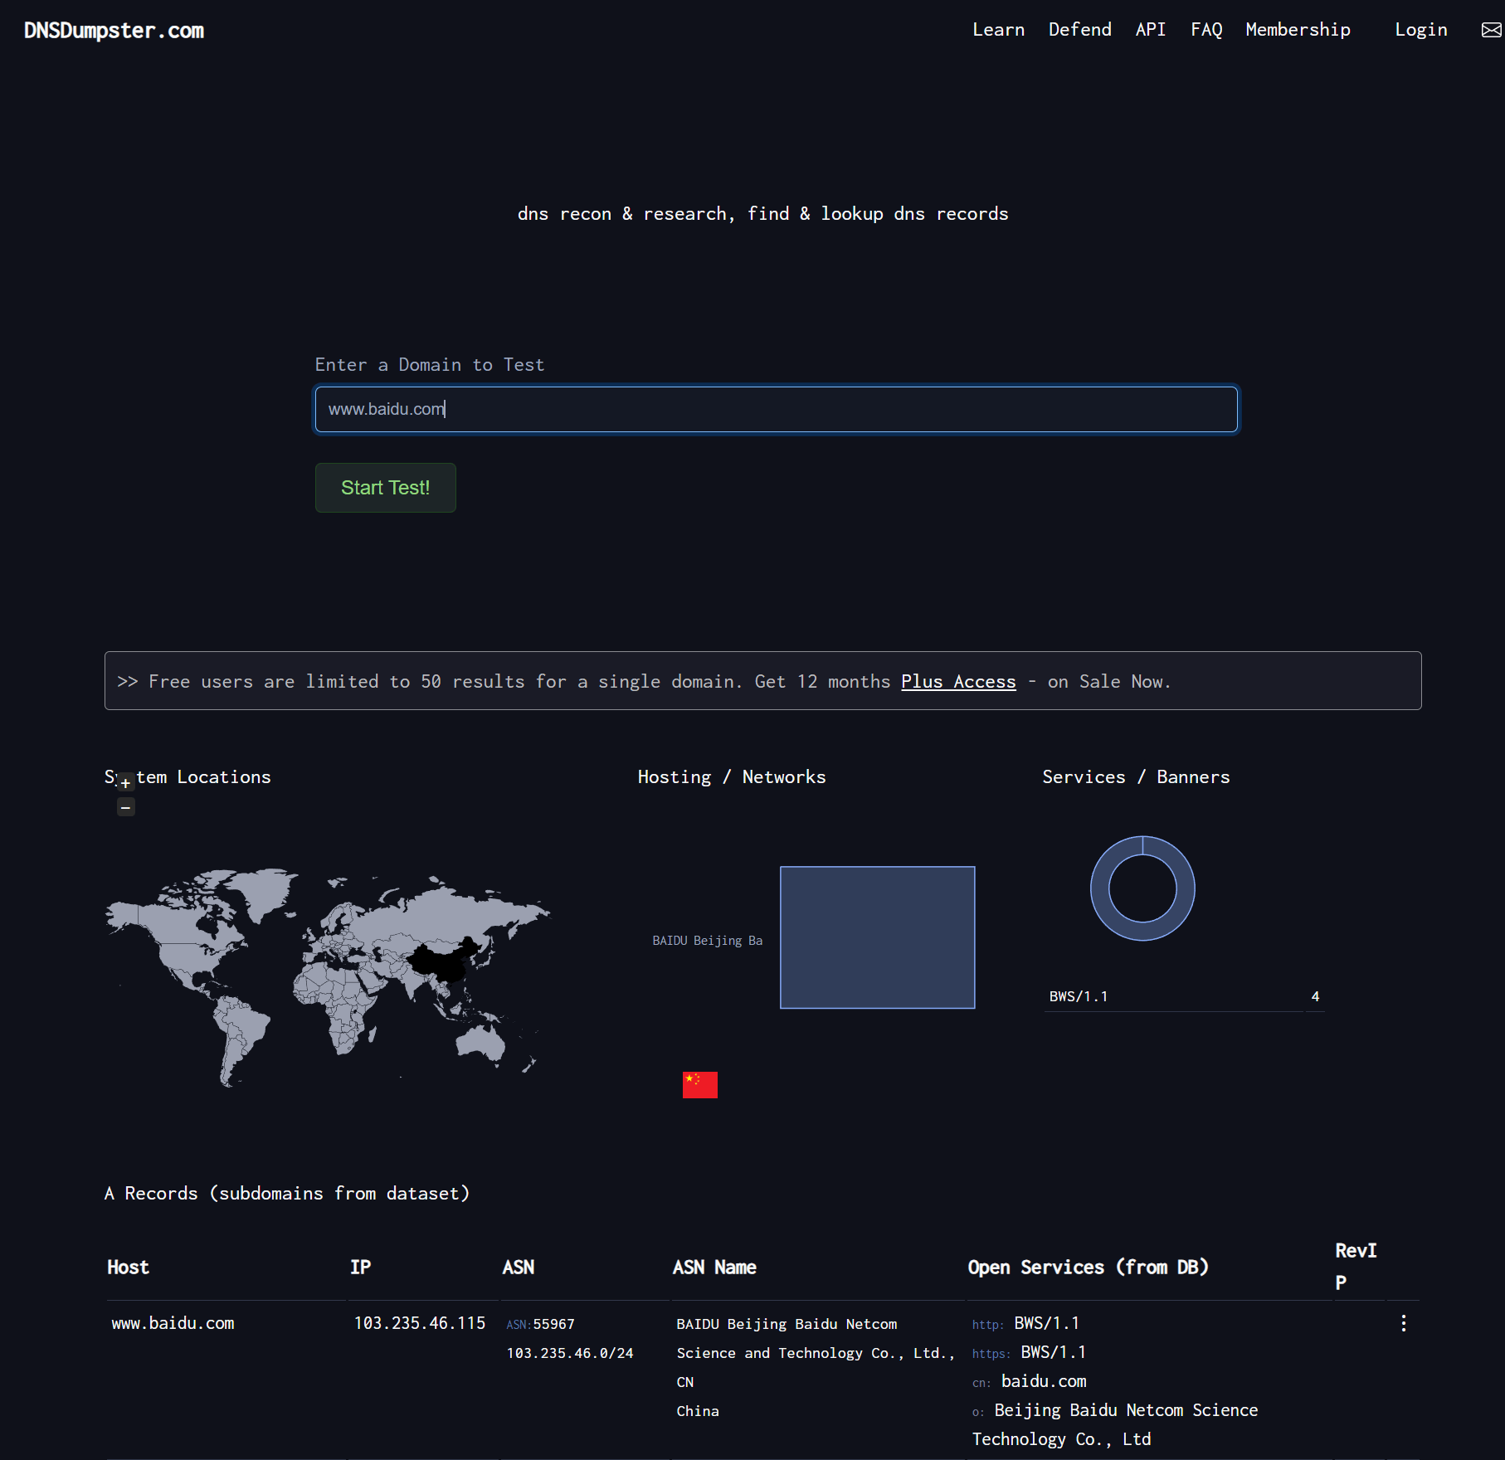Viewport: 1505px width, 1460px height.
Task: Open the Learn menu item
Action: [998, 30]
